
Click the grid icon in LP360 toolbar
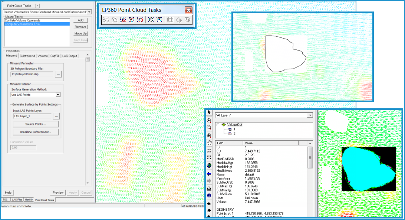[x=170, y=20]
